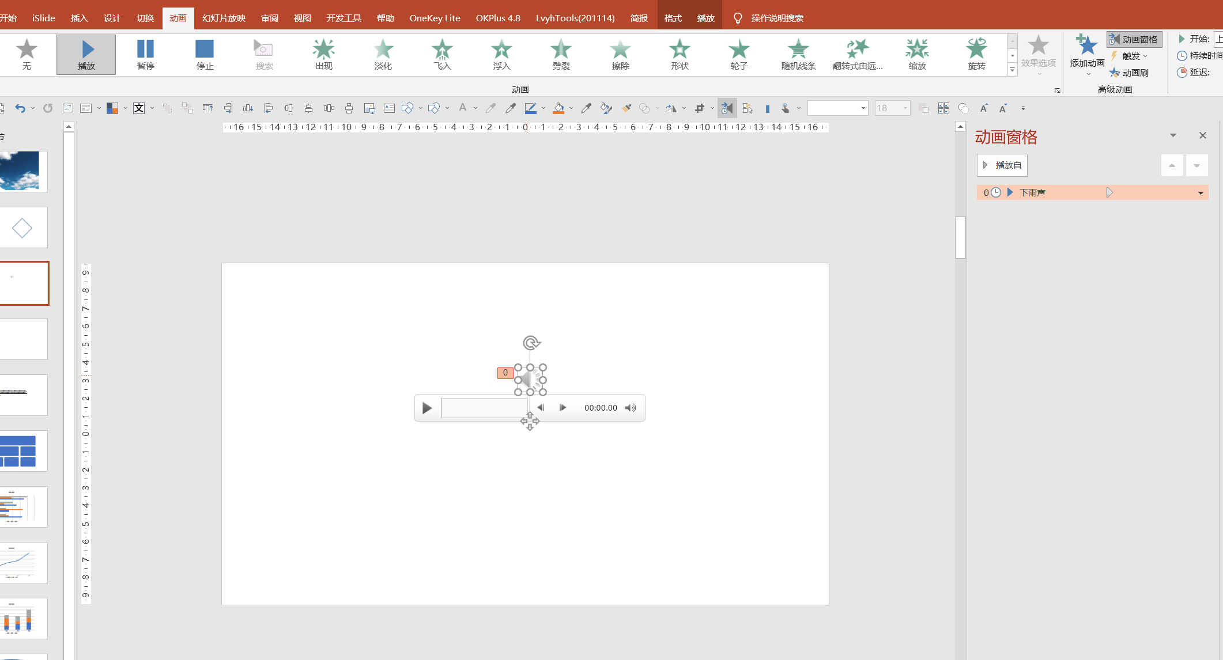Click the align left icon in toolbar
Image resolution: width=1223 pixels, height=660 pixels.
point(268,108)
